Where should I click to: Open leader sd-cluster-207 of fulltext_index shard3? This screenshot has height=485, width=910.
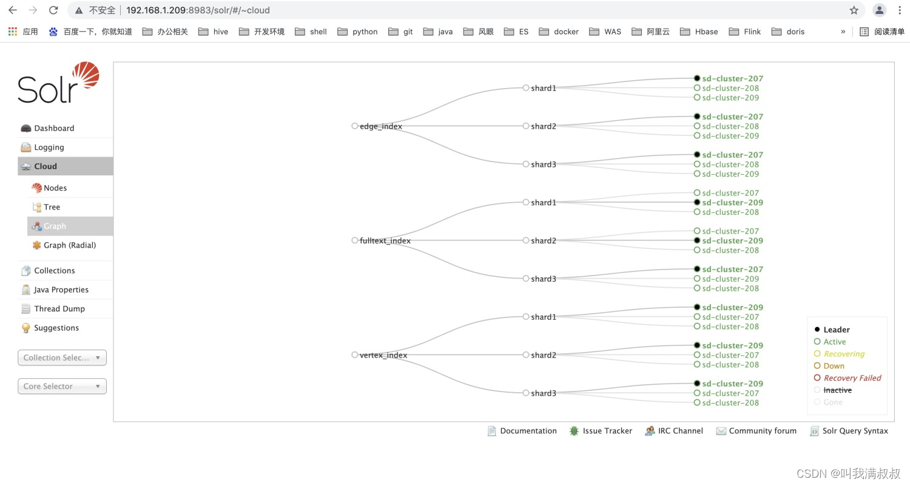pos(729,269)
